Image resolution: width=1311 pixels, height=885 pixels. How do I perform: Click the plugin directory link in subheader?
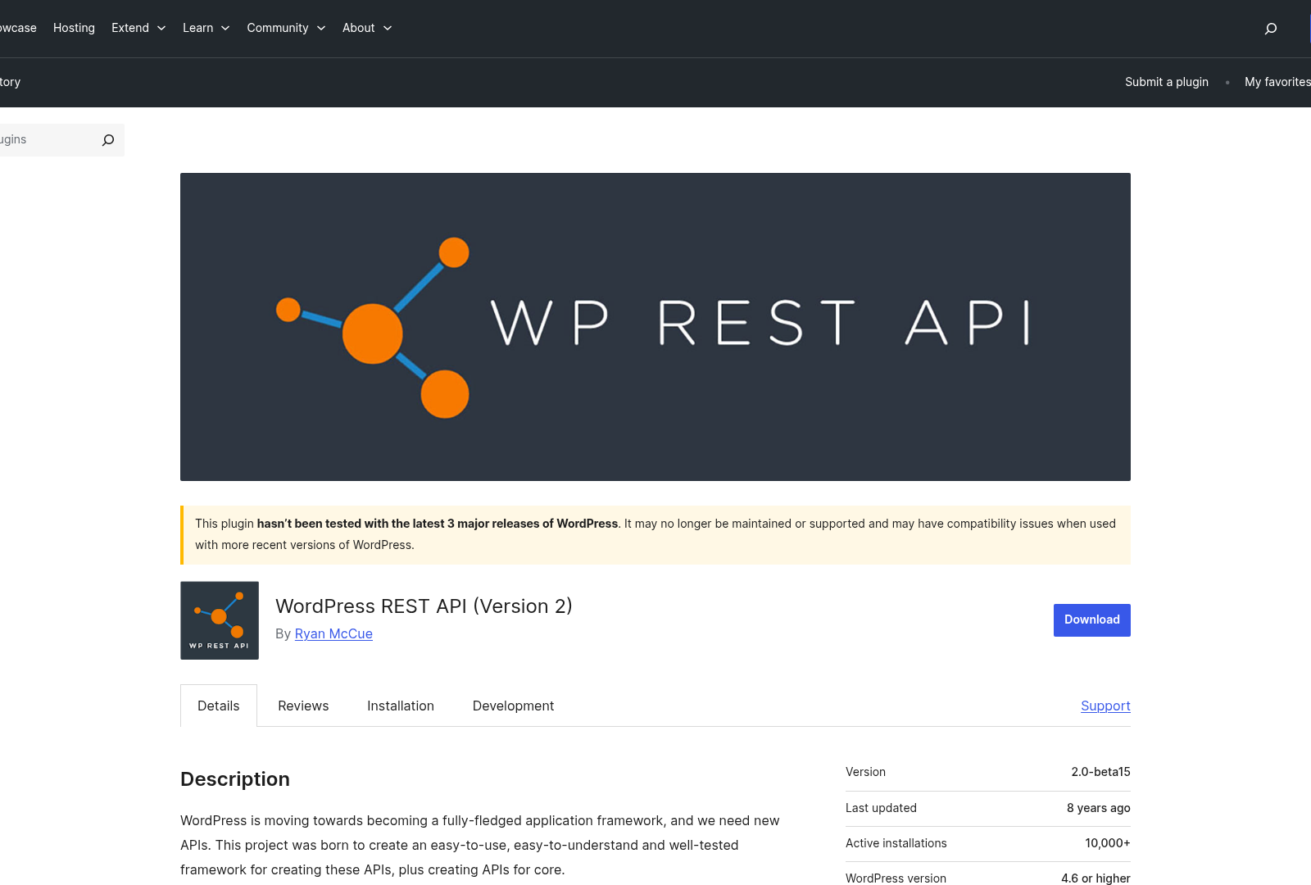(x=10, y=82)
